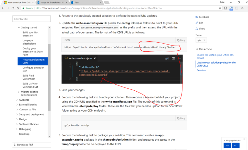The image size is (248, 150).
Task: Open the Light theme dropdown
Action: [x=201, y=40]
